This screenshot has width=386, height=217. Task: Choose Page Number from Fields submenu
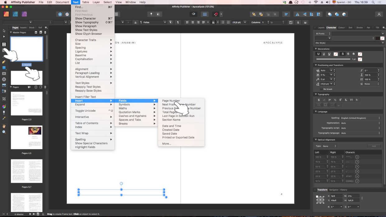(x=171, y=101)
